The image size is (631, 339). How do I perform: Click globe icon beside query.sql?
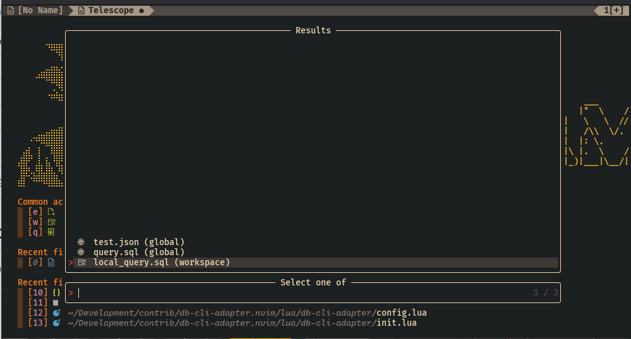tap(81, 252)
